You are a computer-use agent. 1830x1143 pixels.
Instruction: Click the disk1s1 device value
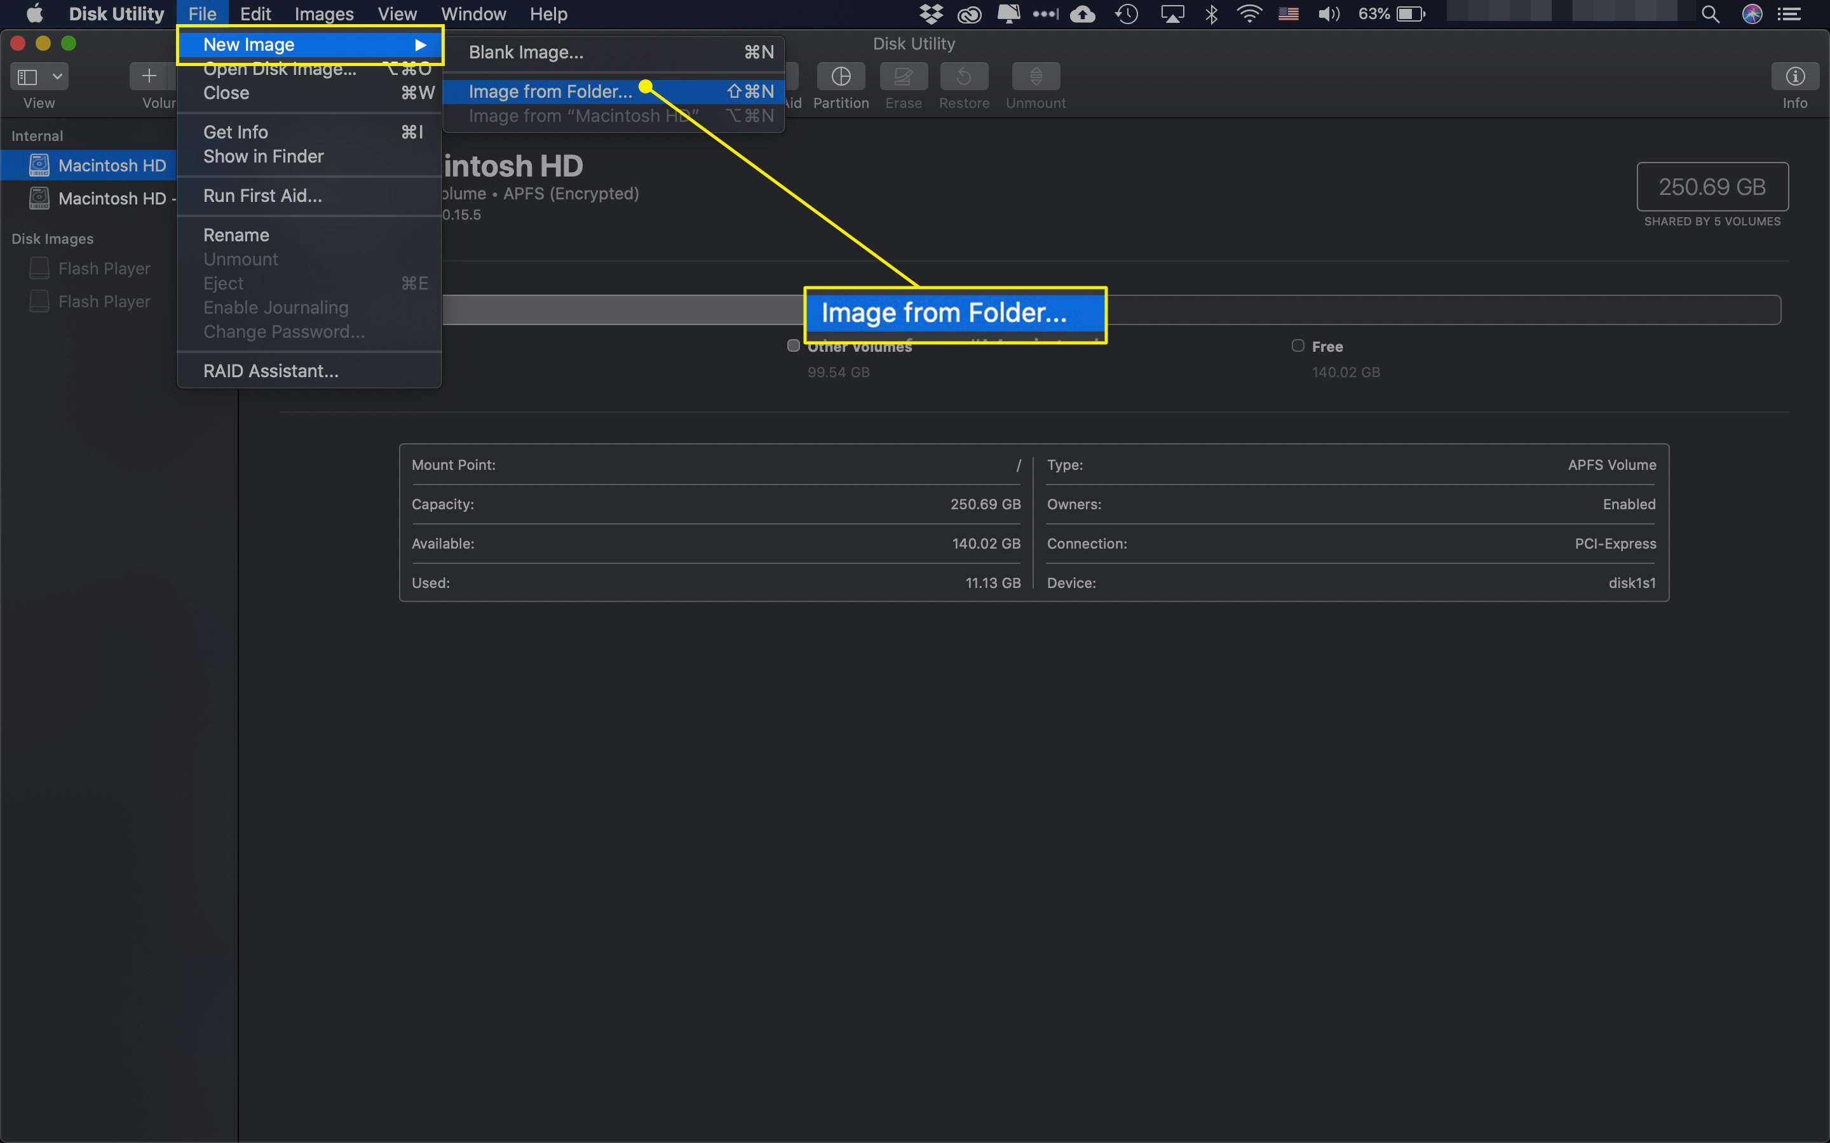coord(1632,583)
